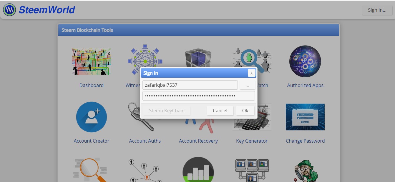Close the Sign In dialog with x

click(x=251, y=73)
